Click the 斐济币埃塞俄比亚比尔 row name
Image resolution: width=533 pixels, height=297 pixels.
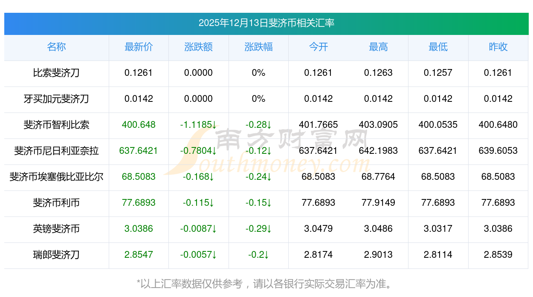click(56, 177)
